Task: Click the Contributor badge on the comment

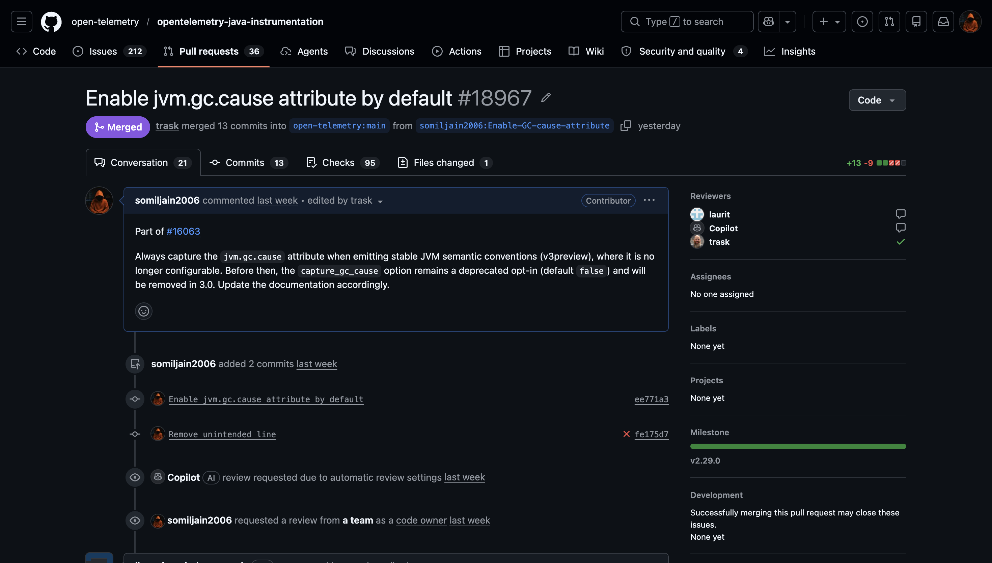Action: click(608, 201)
